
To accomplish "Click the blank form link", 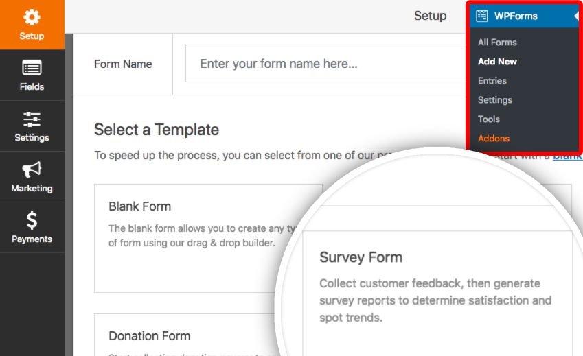I will pyautogui.click(x=567, y=156).
